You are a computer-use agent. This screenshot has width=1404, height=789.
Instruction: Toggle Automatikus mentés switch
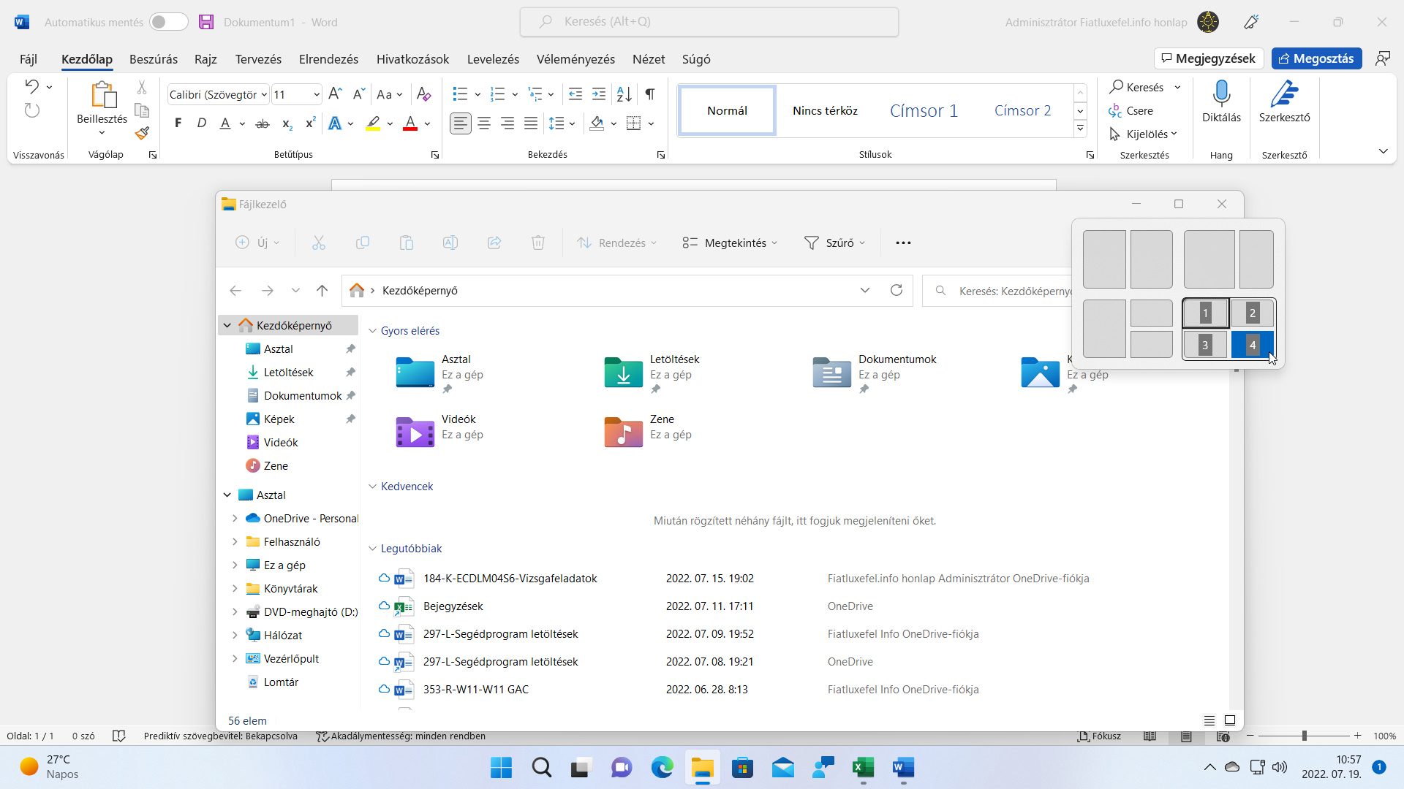pos(169,22)
